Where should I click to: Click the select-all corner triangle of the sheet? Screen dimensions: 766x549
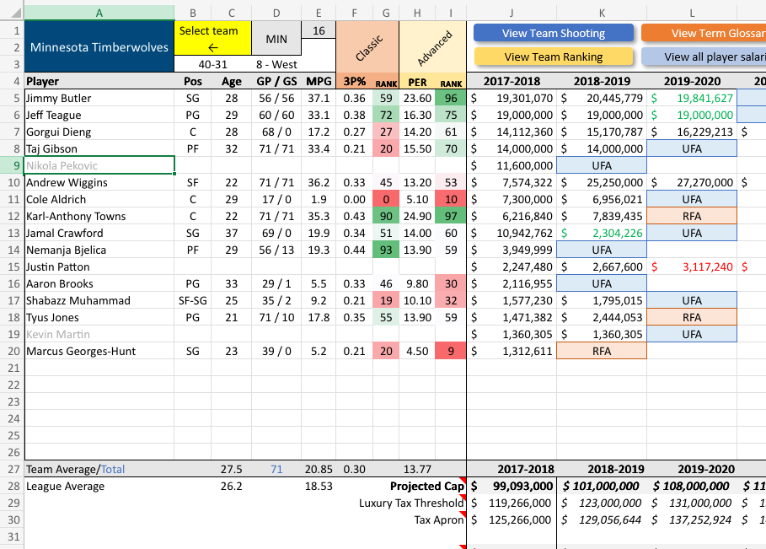click(12, 11)
